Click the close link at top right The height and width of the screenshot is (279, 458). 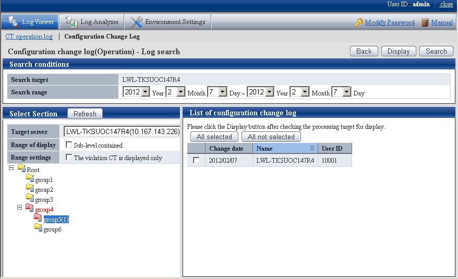click(x=447, y=4)
